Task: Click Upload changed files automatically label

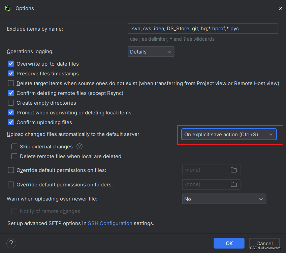Action: pyautogui.click(x=73, y=134)
